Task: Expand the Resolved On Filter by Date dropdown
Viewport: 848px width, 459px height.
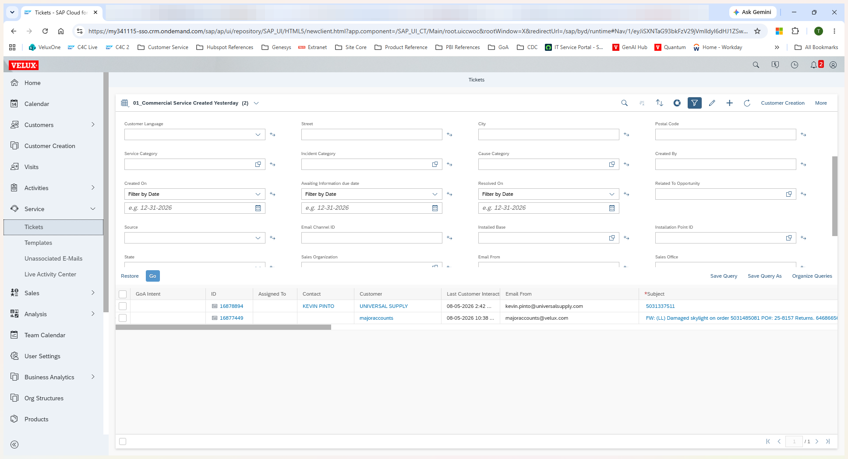Action: coord(548,194)
